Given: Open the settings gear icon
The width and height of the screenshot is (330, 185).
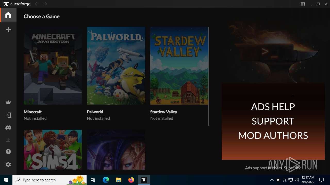Looking at the screenshot, I should (x=8, y=164).
